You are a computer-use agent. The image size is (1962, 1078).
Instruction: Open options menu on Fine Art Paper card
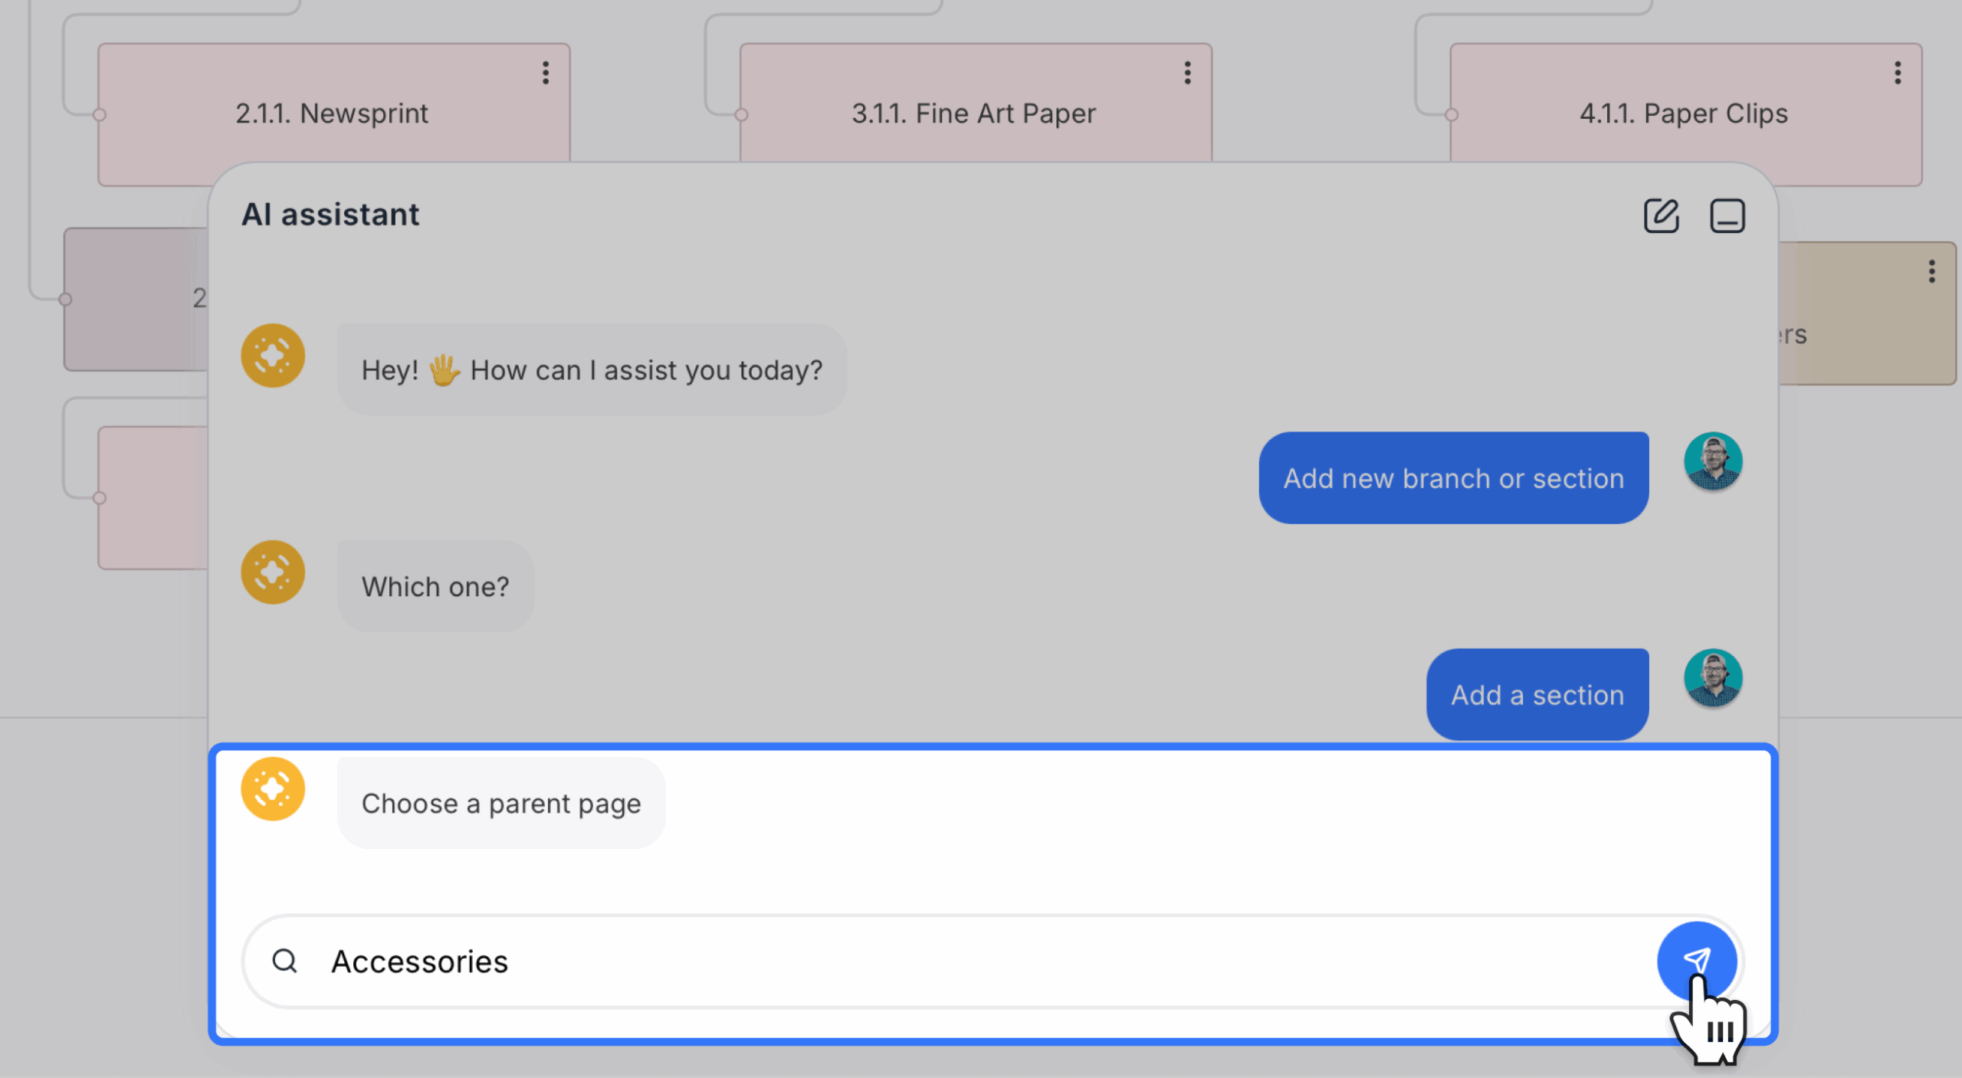click(1187, 73)
